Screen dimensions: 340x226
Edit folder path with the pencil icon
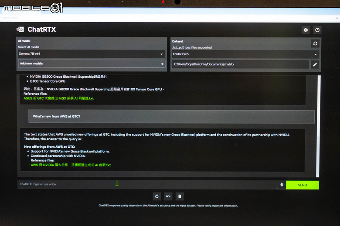[x=315, y=64]
